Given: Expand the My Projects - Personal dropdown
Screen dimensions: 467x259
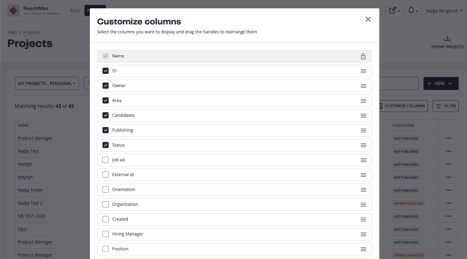Looking at the screenshot, I should tap(47, 83).
